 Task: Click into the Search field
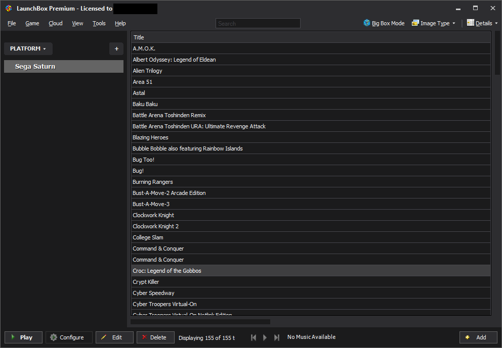(258, 23)
